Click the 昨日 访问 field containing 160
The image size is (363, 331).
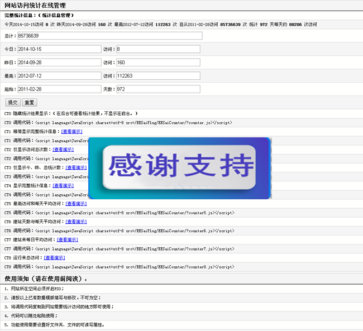[159, 63]
